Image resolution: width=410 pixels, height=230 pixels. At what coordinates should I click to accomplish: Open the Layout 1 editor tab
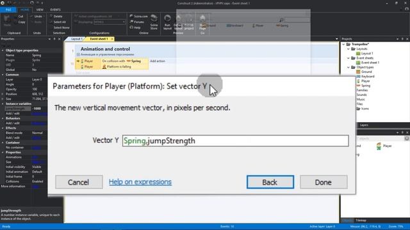76,39
